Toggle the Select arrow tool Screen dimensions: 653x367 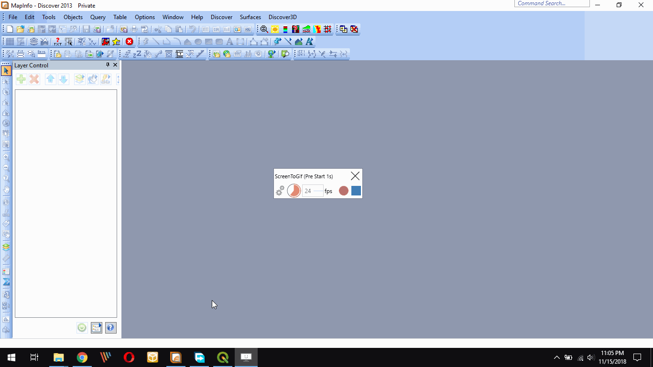tap(6, 70)
